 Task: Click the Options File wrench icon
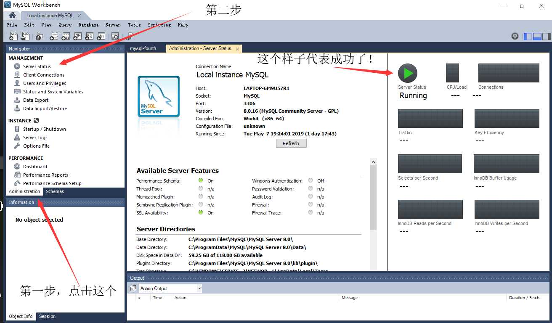coord(17,146)
